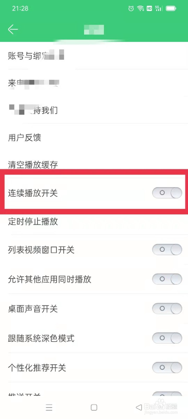Toggle the 连续播放开关 switch
Screen dimensions: 188x419
pyautogui.click(x=167, y=193)
